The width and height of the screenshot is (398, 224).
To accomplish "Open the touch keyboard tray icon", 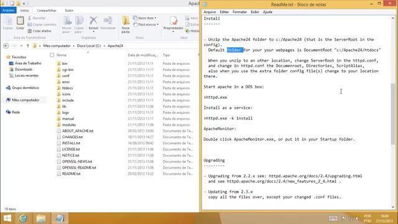I will (333, 218).
